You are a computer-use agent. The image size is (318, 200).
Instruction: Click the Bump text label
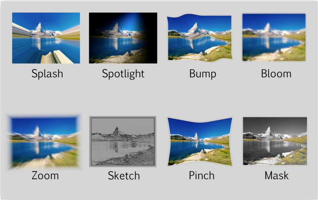(x=203, y=74)
